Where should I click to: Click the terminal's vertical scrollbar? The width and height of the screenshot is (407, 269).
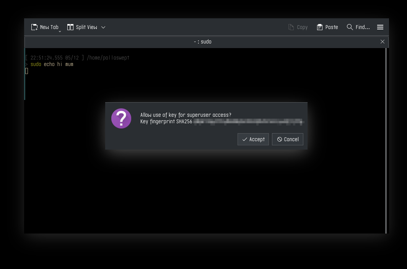386,140
